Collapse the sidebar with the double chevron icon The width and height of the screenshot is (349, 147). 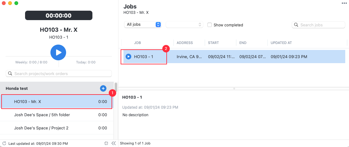[114, 144]
